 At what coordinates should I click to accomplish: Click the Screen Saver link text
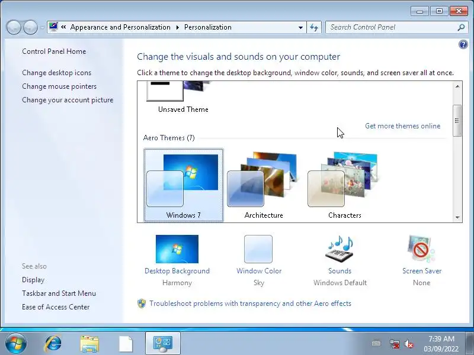(x=422, y=271)
